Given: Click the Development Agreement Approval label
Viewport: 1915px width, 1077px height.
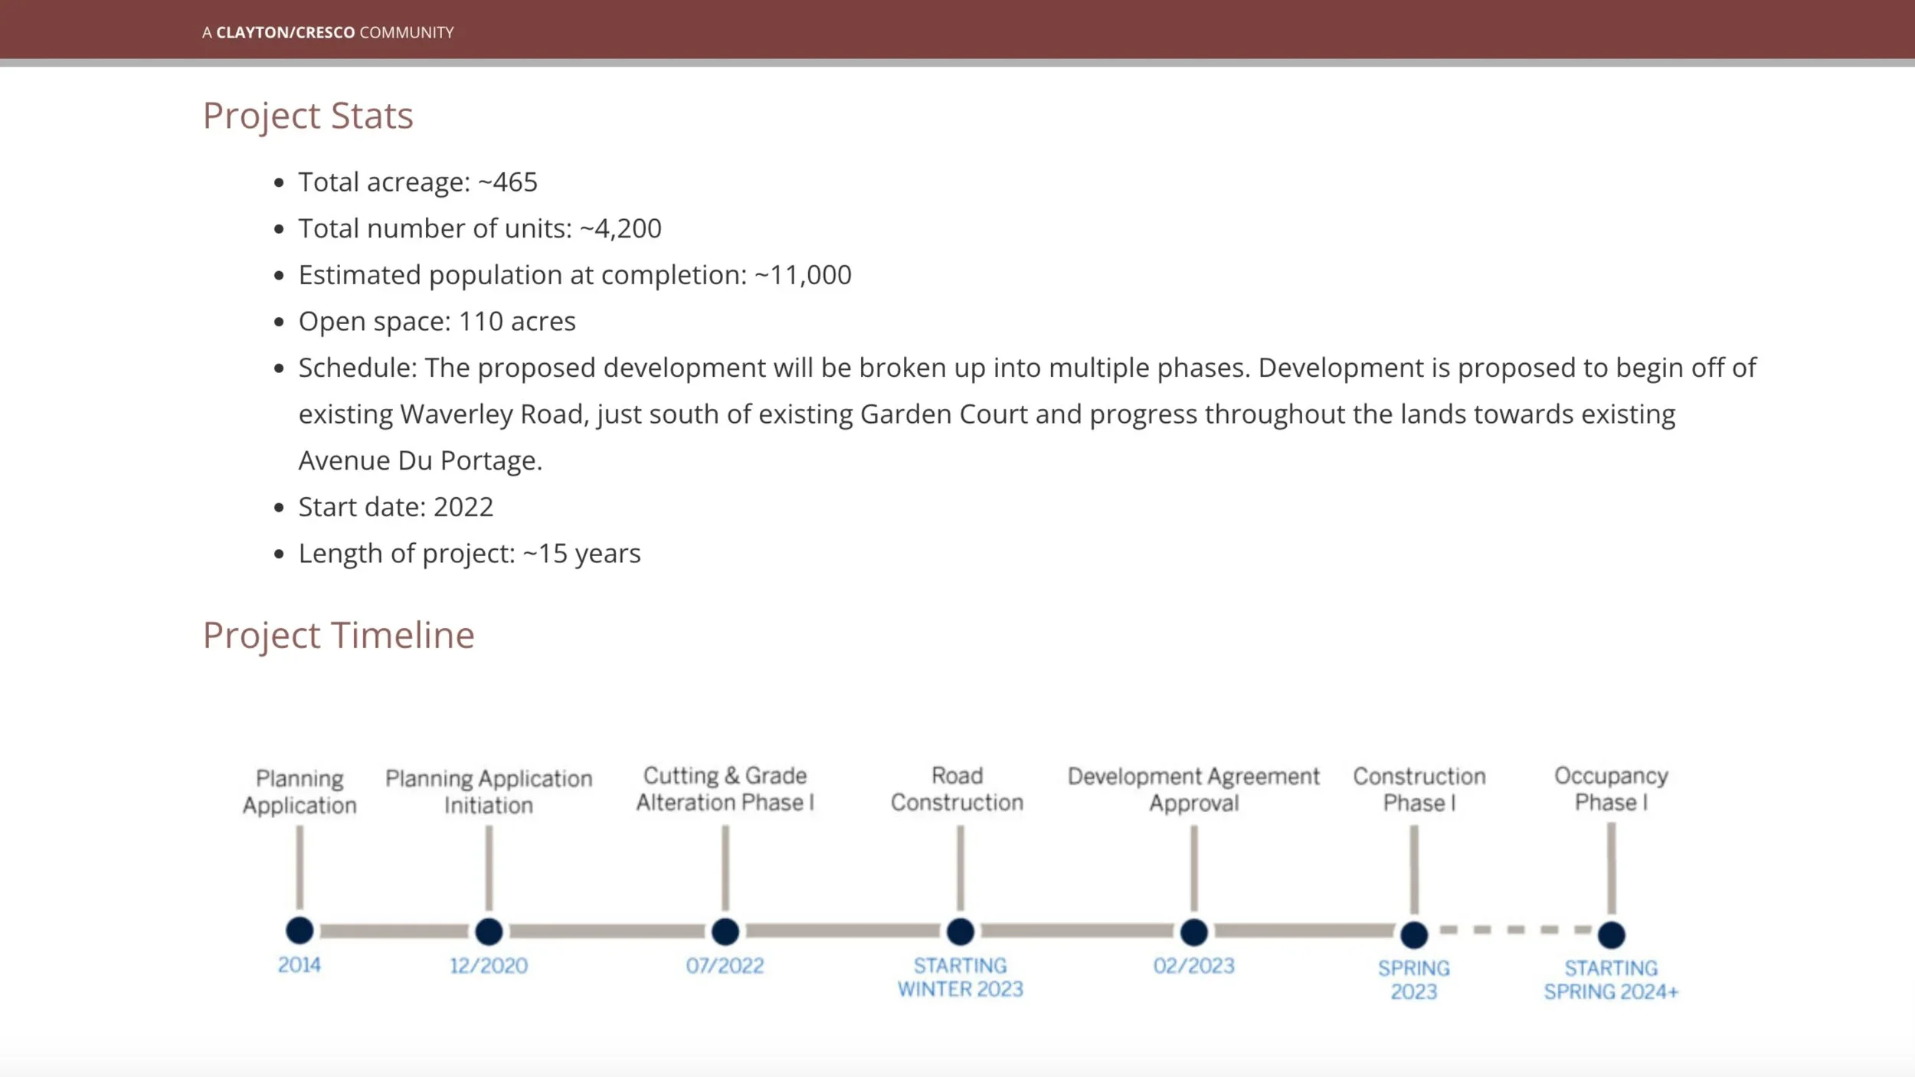Looking at the screenshot, I should click(x=1193, y=789).
